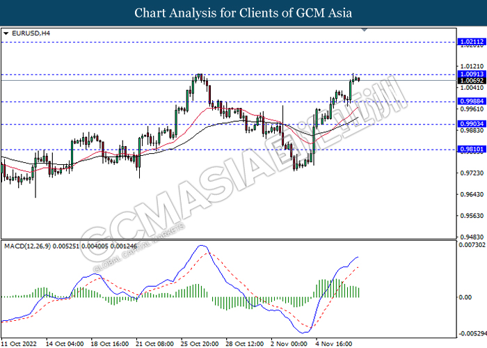This screenshot has height=348, width=487.
Task: Click the 0.99610 price scale value
Action: (472, 109)
